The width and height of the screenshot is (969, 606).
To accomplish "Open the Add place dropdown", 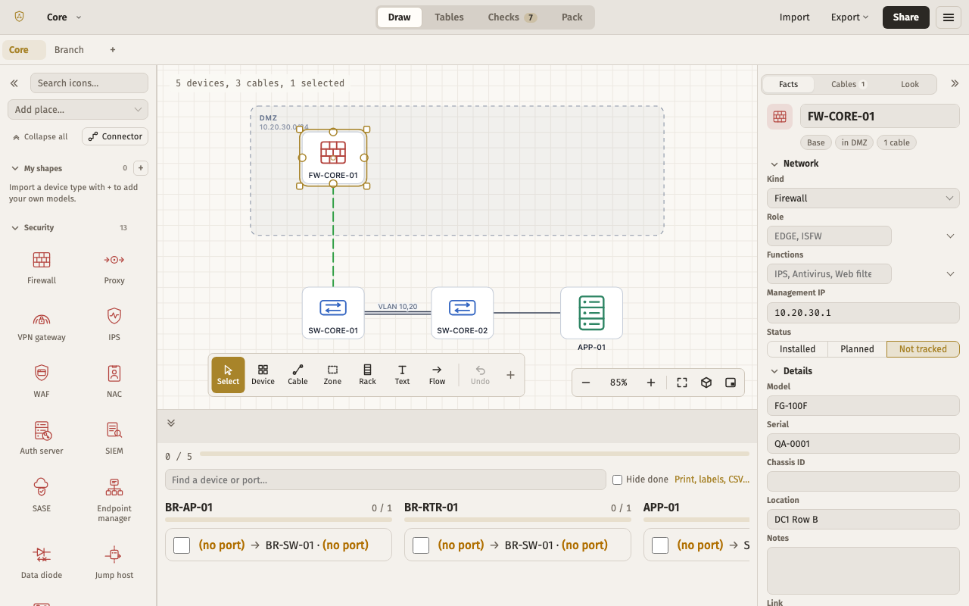I will point(77,110).
